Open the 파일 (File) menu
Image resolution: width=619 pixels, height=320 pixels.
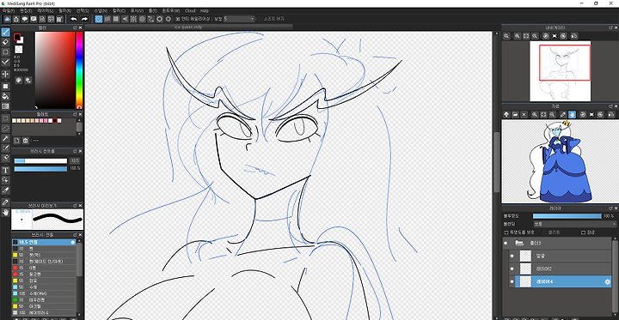point(9,10)
